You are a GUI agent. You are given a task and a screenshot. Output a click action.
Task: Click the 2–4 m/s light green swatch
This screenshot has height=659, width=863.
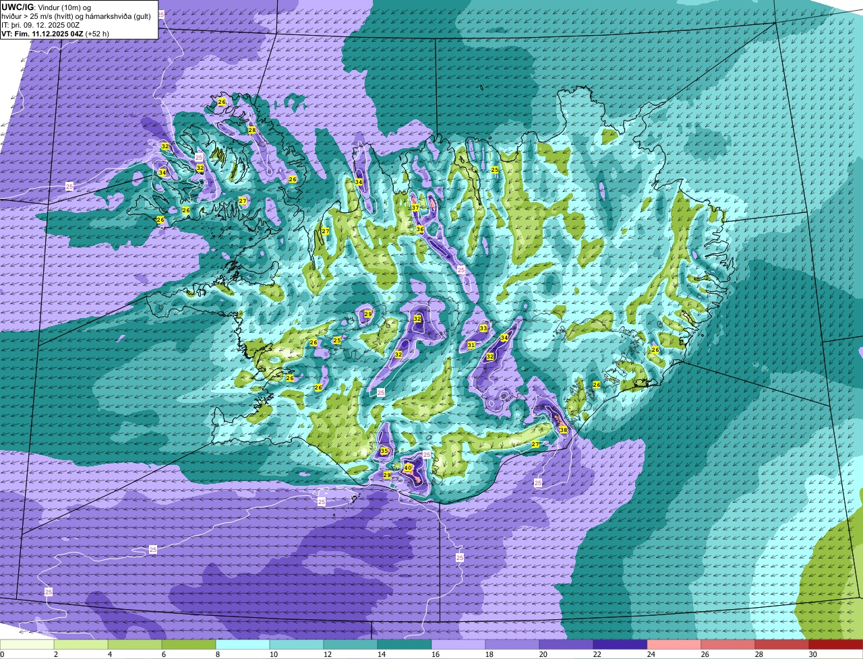(81, 644)
